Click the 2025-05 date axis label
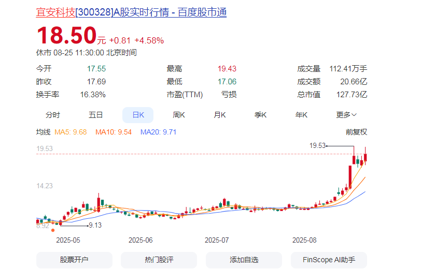The height and width of the screenshot is (270, 422). click(68, 240)
